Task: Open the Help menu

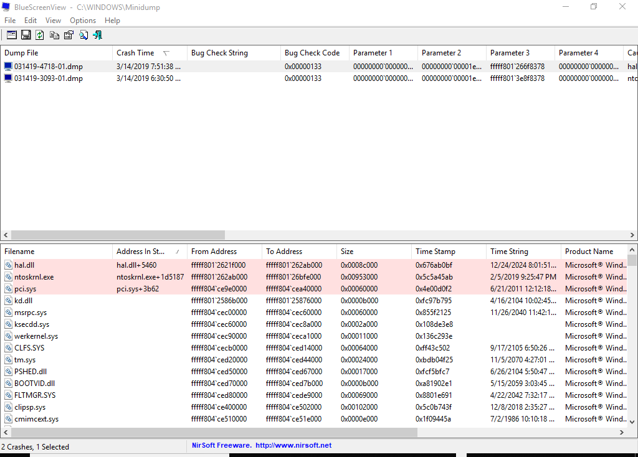Action: point(112,21)
